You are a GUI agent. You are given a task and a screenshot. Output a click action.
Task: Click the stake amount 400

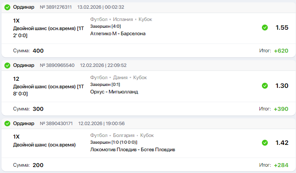coord(38,51)
